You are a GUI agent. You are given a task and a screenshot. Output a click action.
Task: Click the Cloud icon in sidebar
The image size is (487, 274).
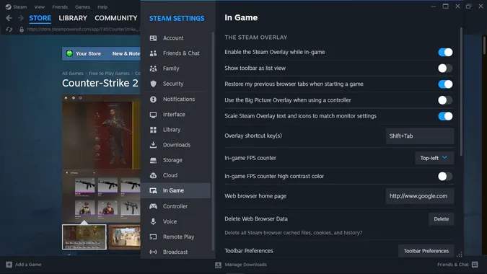point(153,175)
